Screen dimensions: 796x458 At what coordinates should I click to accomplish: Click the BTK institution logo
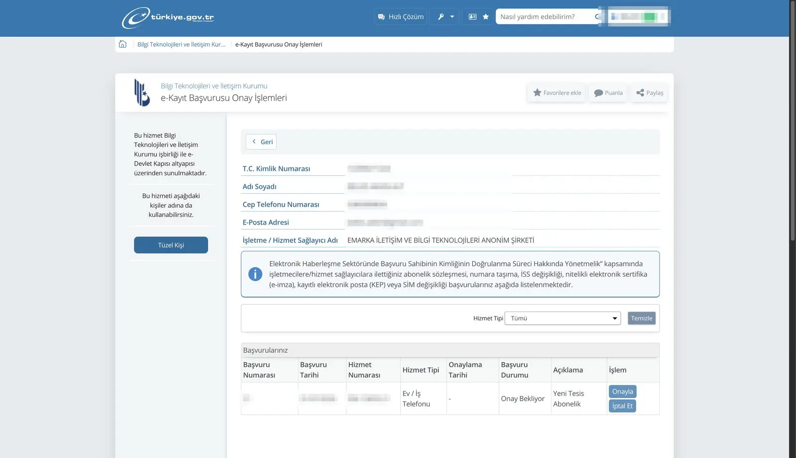(142, 92)
